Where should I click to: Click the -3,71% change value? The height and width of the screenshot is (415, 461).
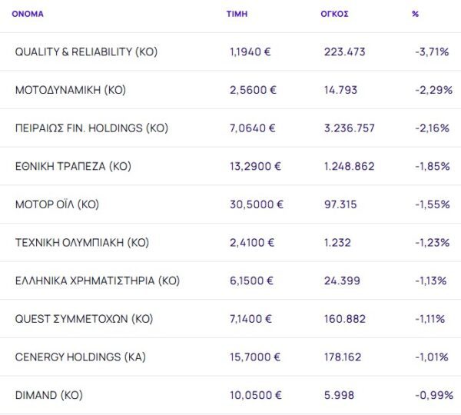point(432,51)
